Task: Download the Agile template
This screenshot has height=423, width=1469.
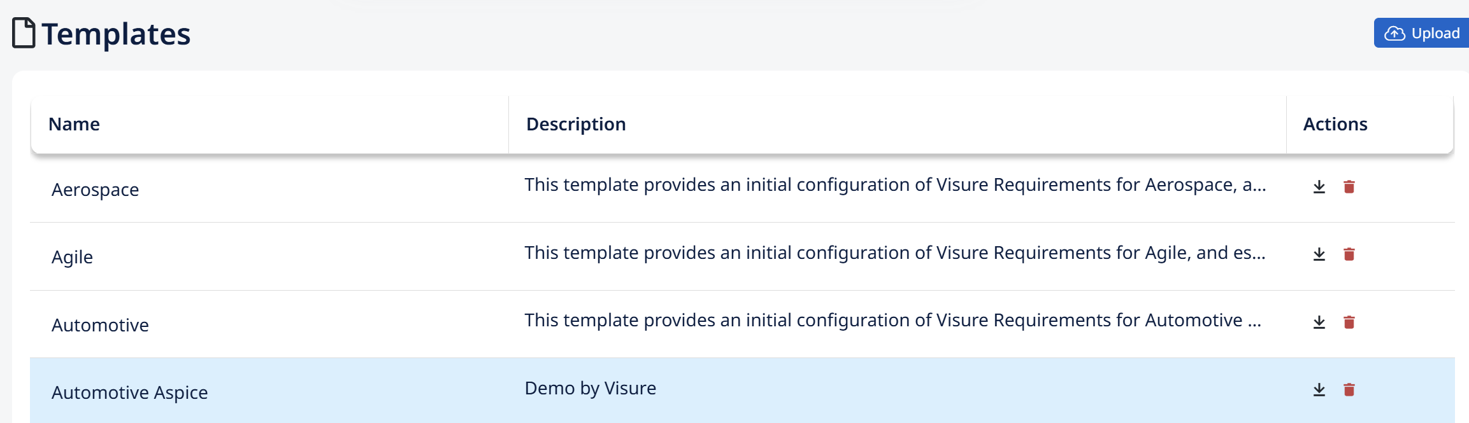Action: point(1319,254)
